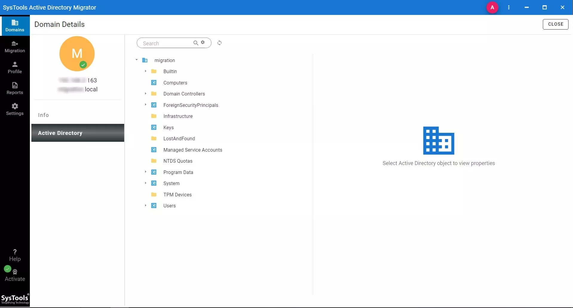Click the SysTools logo
573x308 pixels.
tap(15, 299)
